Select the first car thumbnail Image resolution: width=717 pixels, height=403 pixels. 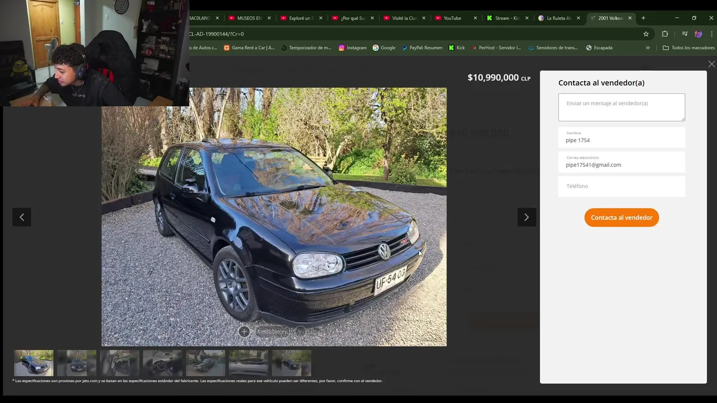pos(34,363)
